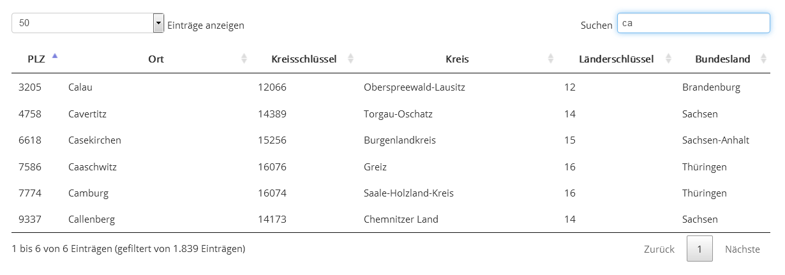Image resolution: width=785 pixels, height=275 pixels.
Task: Select the Calau table row
Action: (x=391, y=87)
